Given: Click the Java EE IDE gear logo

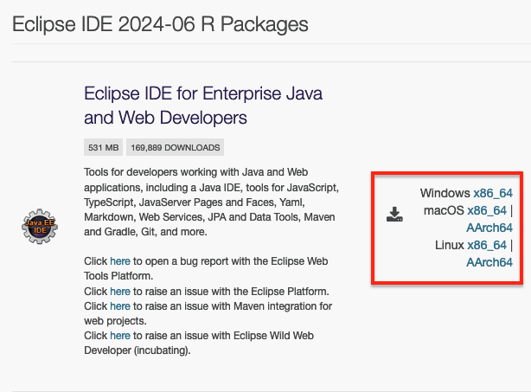Looking at the screenshot, I should coord(40,227).
